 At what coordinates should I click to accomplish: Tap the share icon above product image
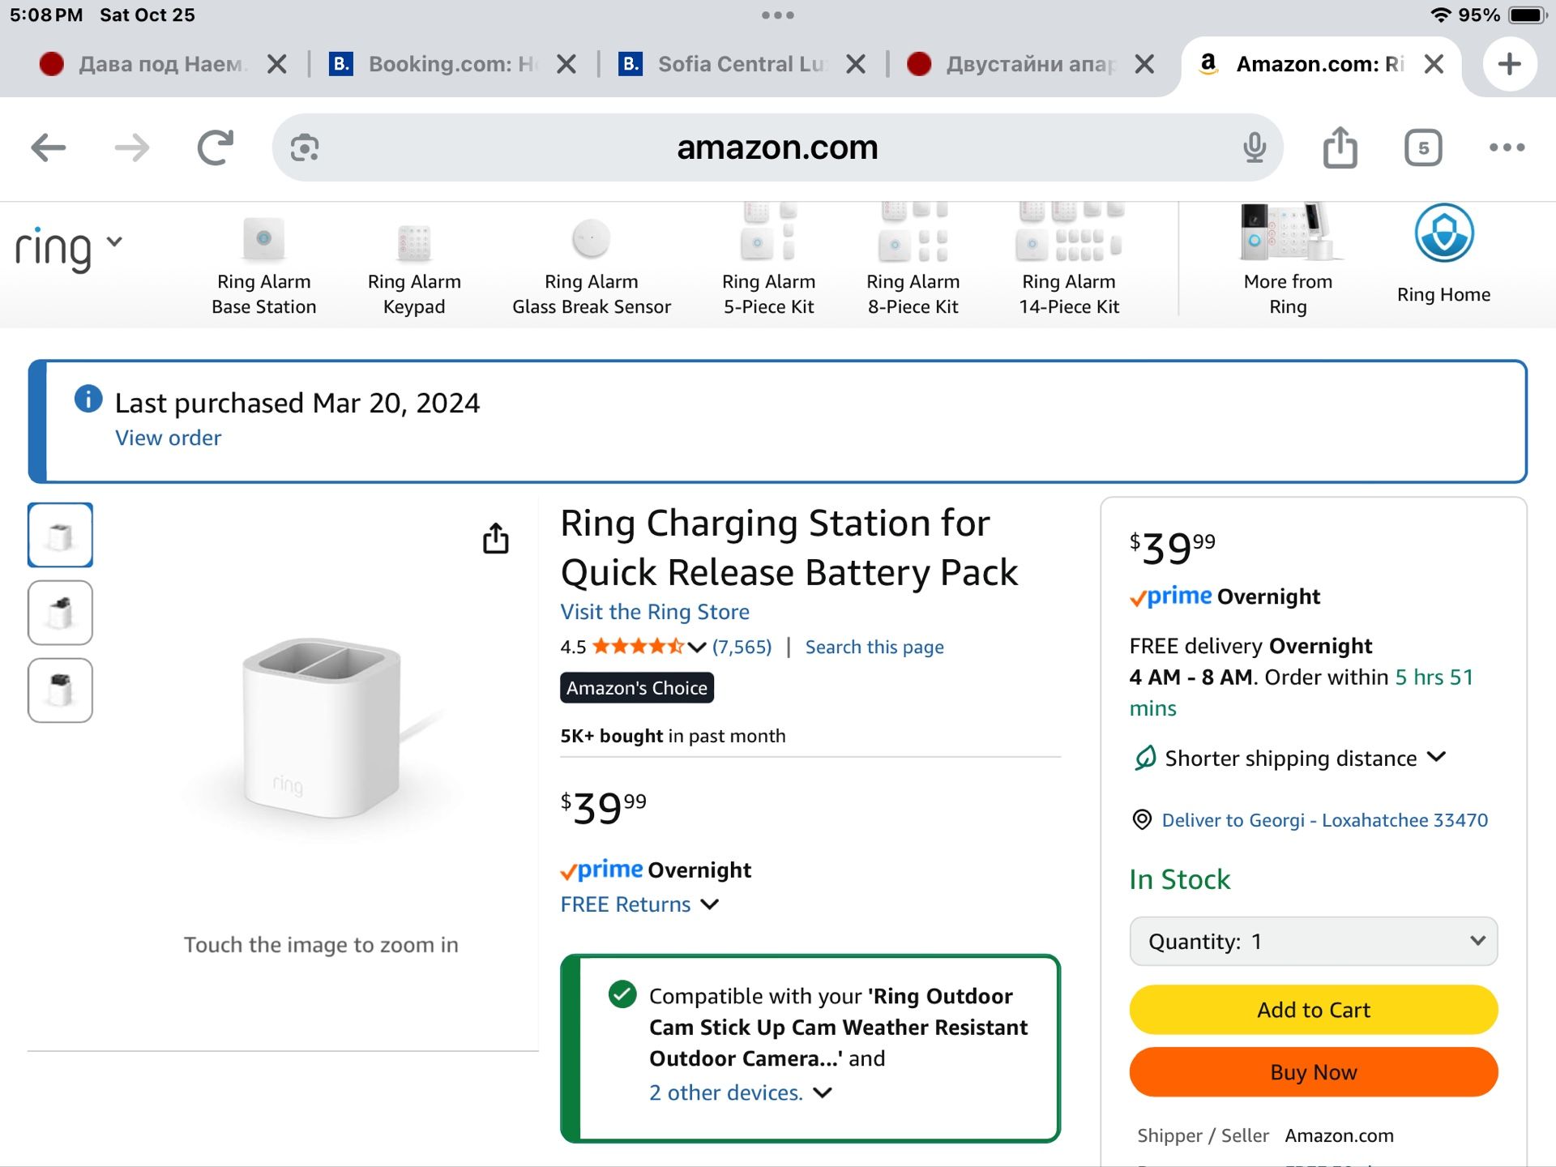point(496,538)
